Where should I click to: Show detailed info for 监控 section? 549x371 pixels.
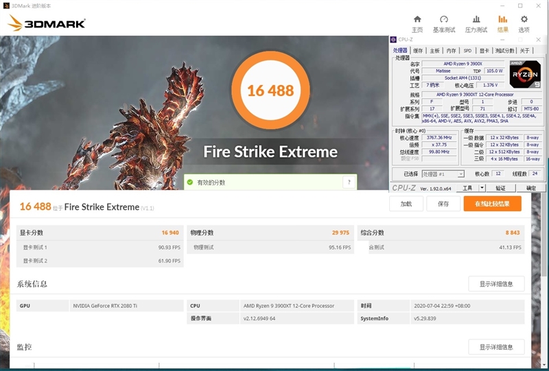coord(496,347)
